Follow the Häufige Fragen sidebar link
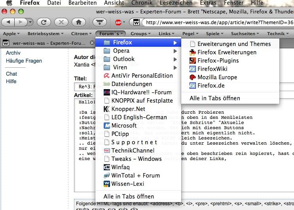Screen dimensions: 294x210 pos(24,61)
